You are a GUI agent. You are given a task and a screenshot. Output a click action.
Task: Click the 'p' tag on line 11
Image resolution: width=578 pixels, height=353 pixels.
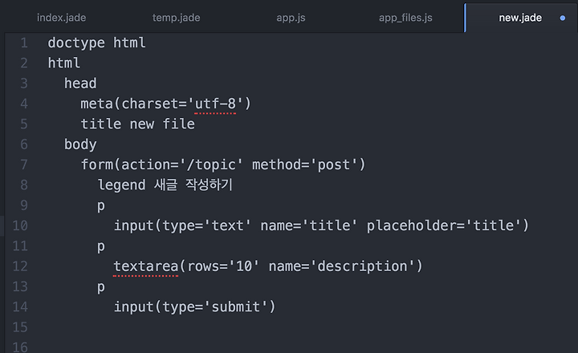101,247
